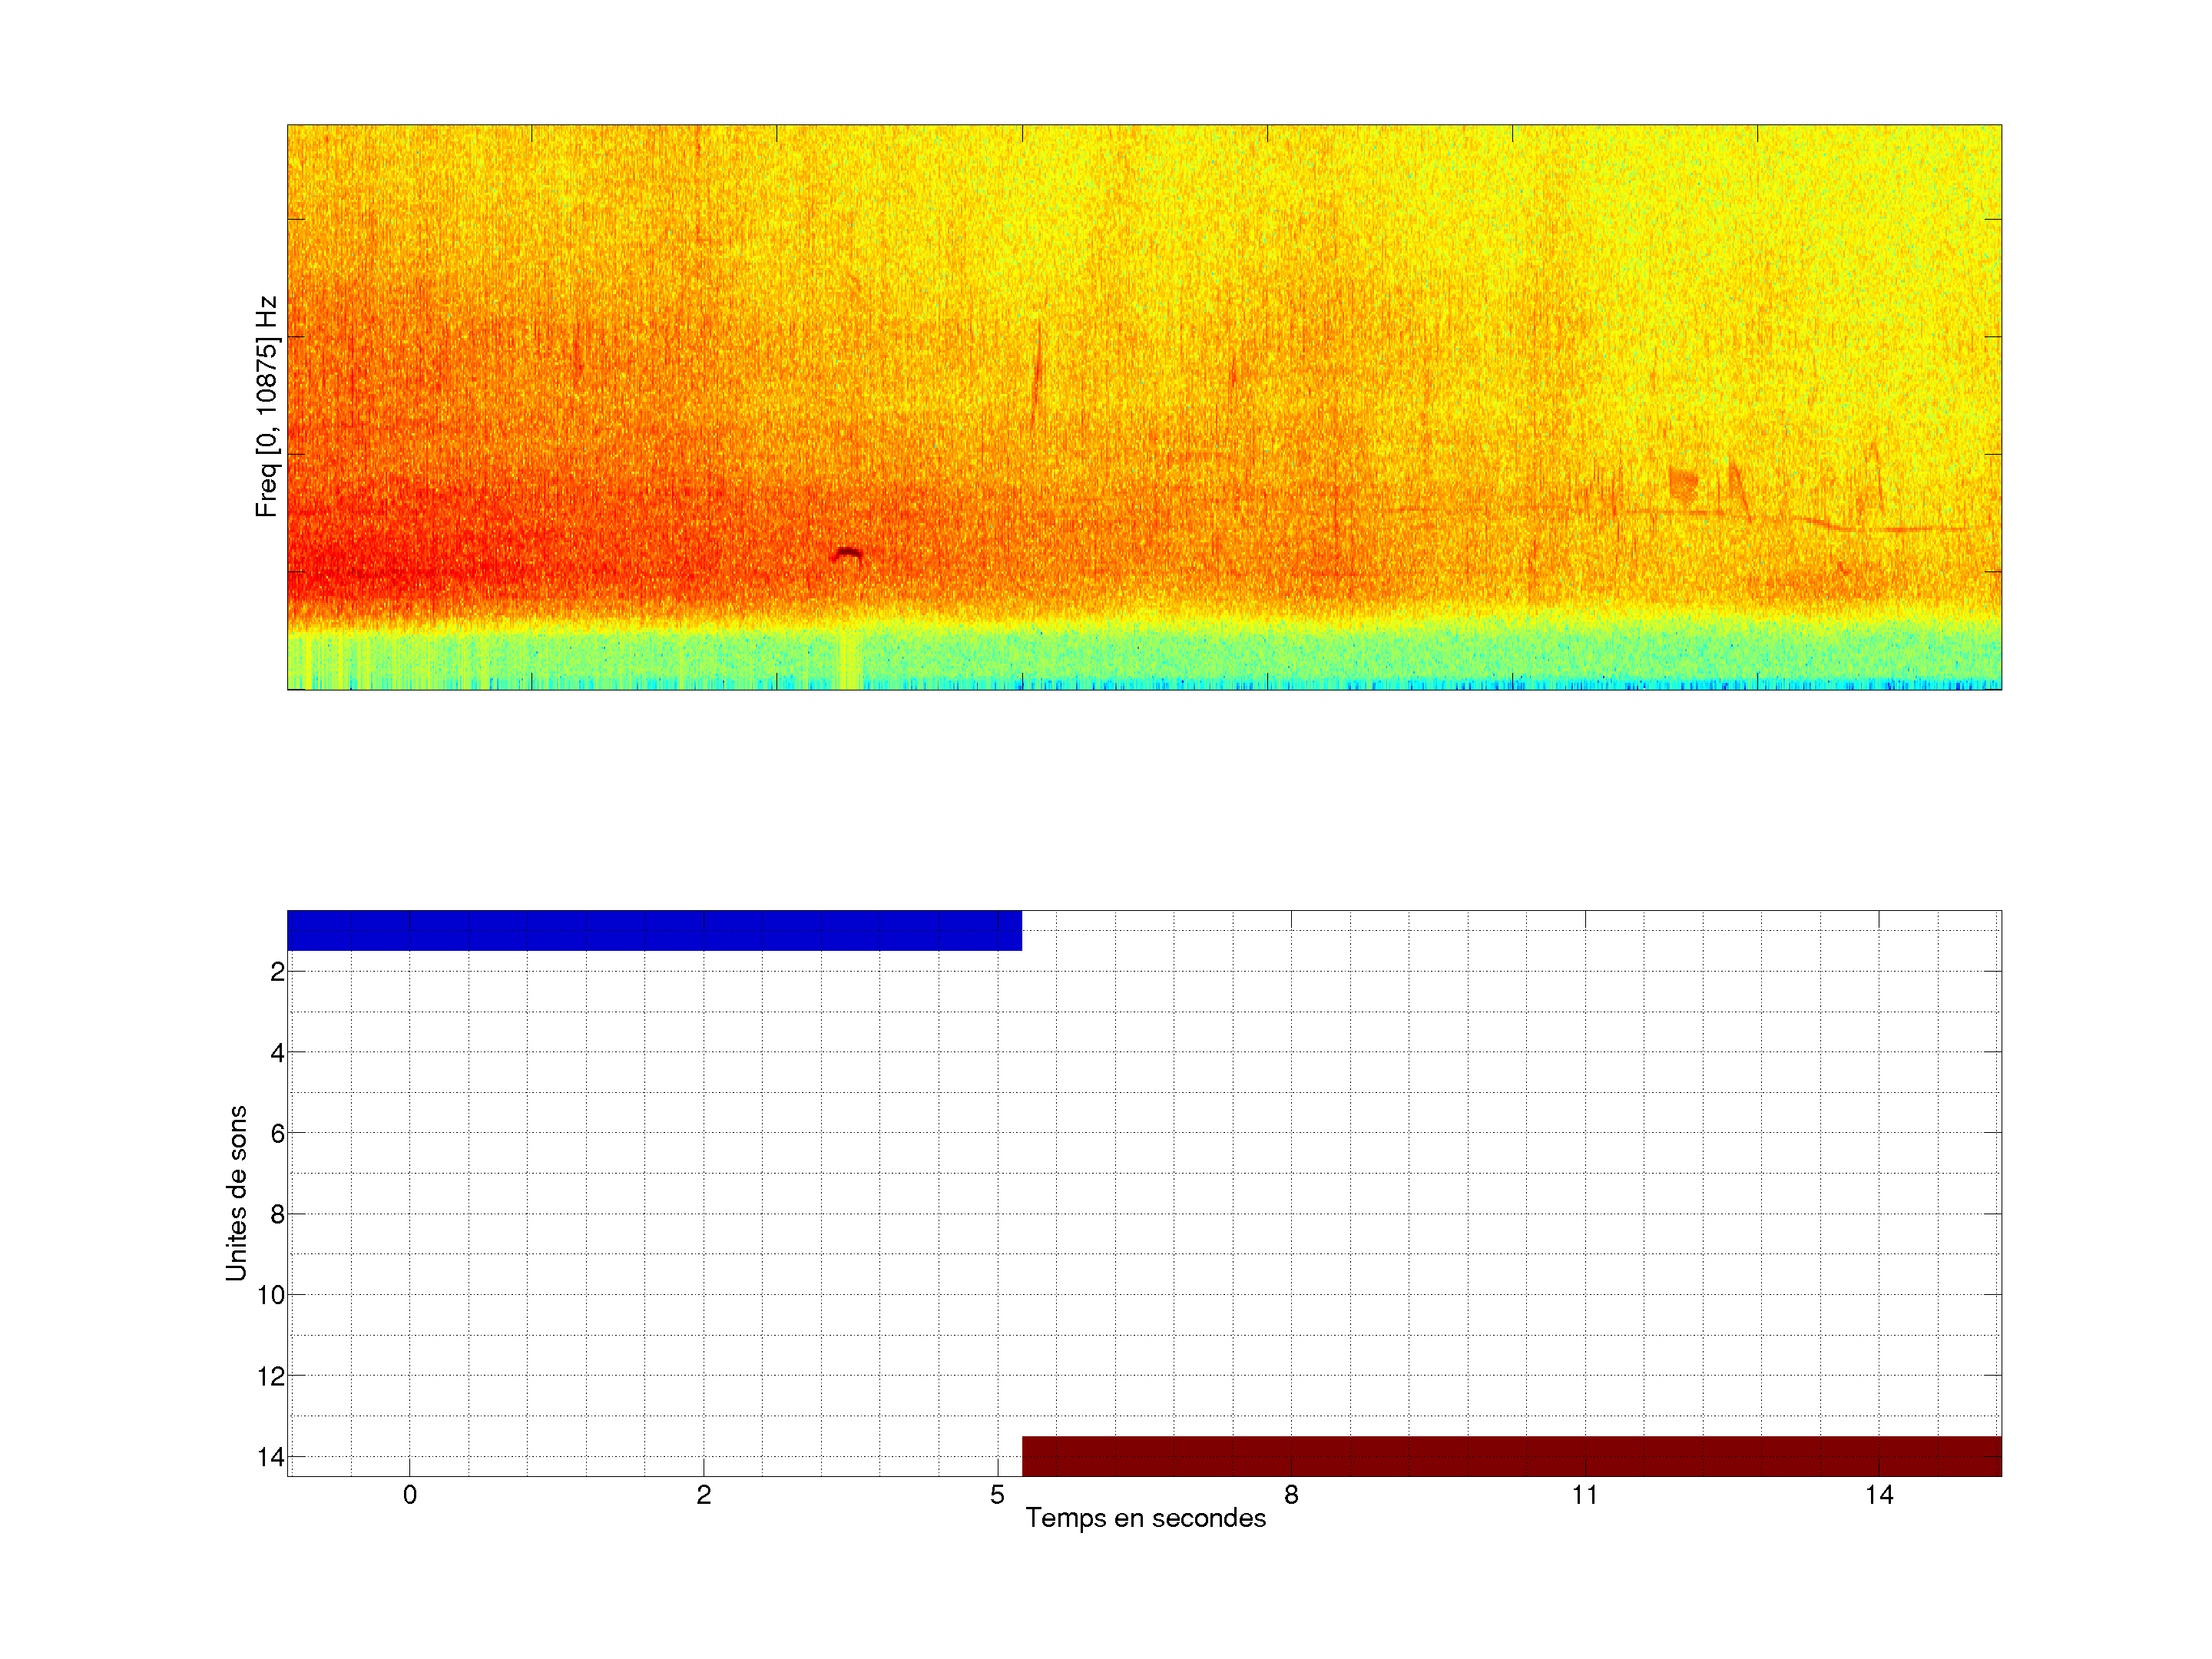
Task: Click y-axis tick label 6
Action: pos(277,1133)
